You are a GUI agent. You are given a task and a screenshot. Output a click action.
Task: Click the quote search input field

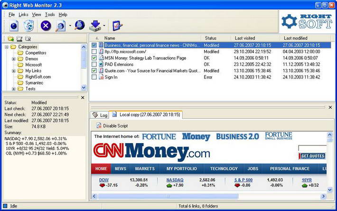point(312,148)
